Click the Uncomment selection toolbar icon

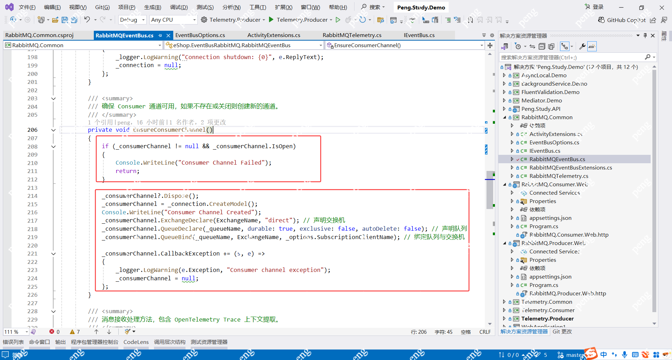[x=457, y=20]
